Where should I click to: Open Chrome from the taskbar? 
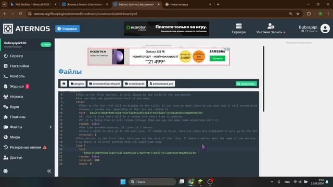(191, 182)
